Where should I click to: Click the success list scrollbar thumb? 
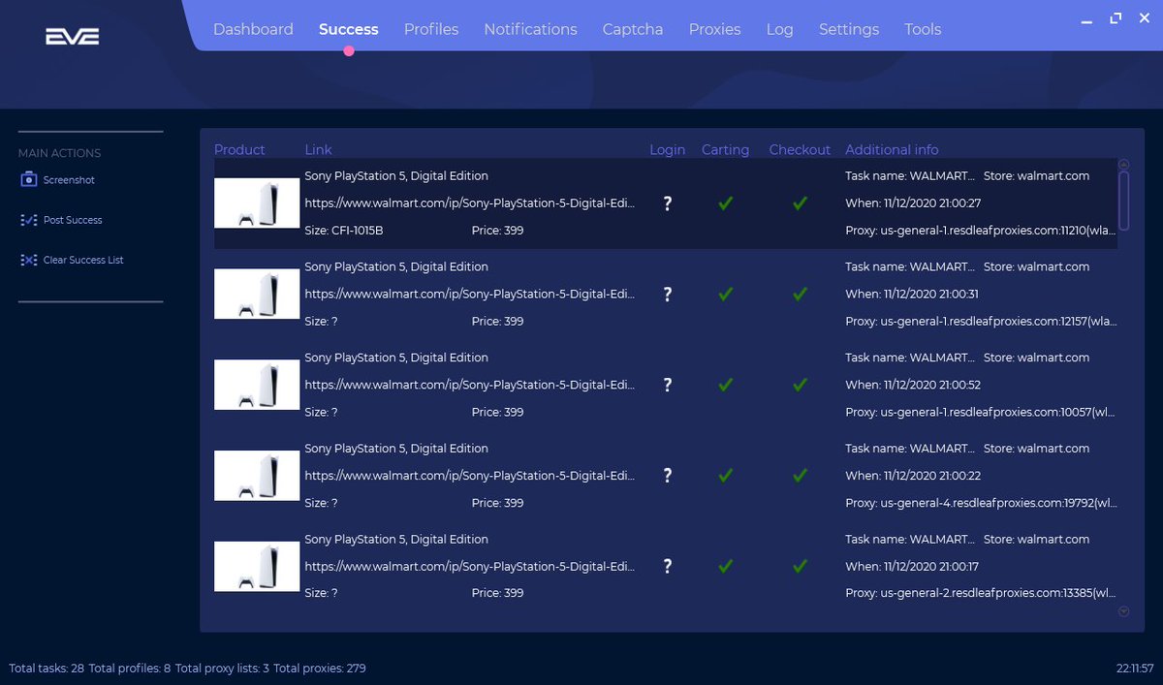pos(1124,201)
